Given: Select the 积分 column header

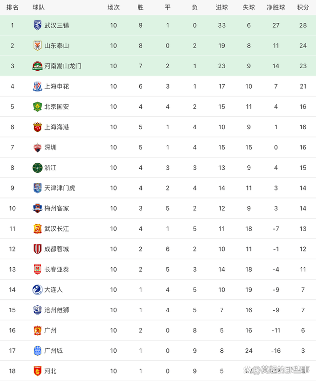Looking at the screenshot, I should tap(303, 7).
